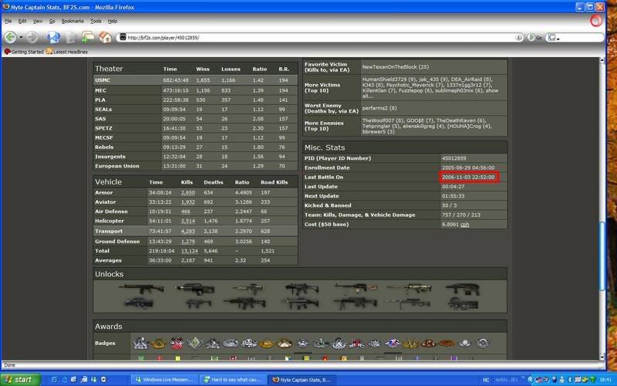The image size is (617, 386).
Task: Click the second weapon in the Unlocks top row
Action: (195, 289)
